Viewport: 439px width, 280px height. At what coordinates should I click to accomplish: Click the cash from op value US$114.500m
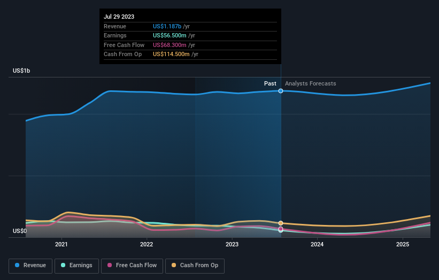171,55
